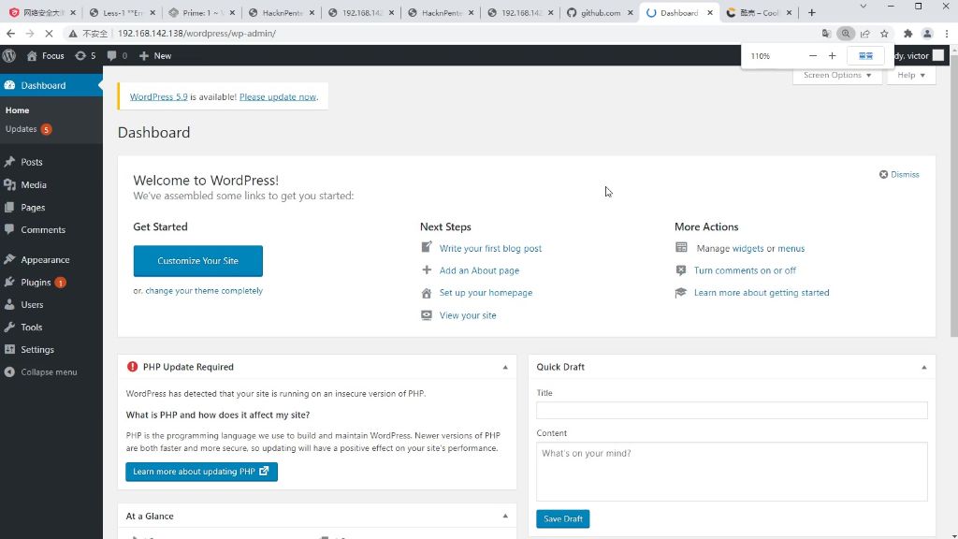Screen dimensions: 958x539
Task: Click the zoom magnifier icon in address bar
Action: pyautogui.click(x=846, y=34)
